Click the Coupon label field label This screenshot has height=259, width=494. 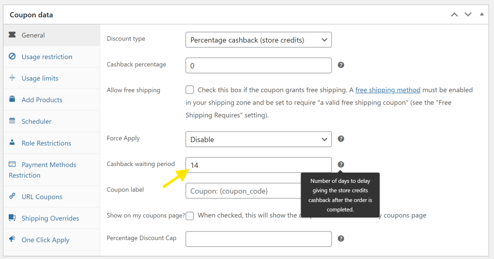(x=125, y=190)
